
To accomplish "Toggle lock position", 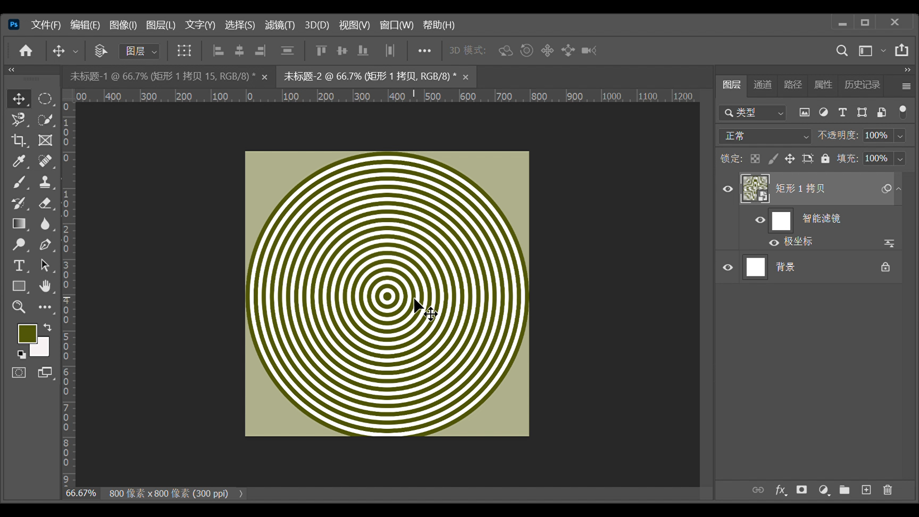I will pyautogui.click(x=790, y=158).
